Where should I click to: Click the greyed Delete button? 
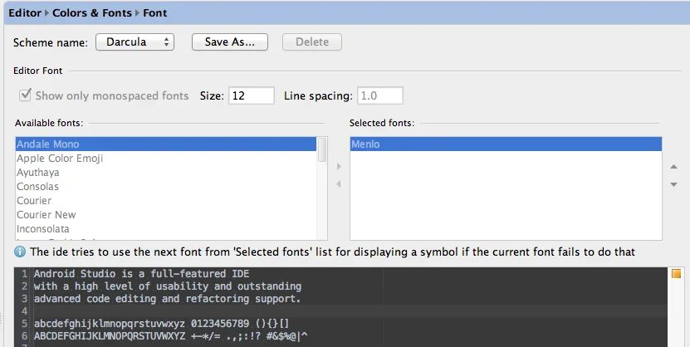point(312,42)
